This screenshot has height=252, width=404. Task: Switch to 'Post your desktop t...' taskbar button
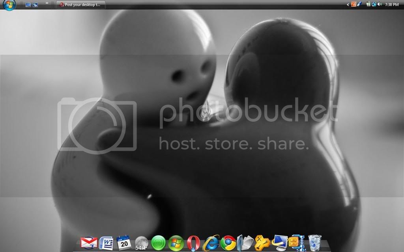[80, 5]
